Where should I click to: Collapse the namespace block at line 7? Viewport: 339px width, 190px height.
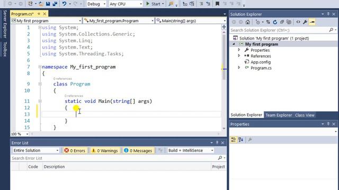(40, 67)
